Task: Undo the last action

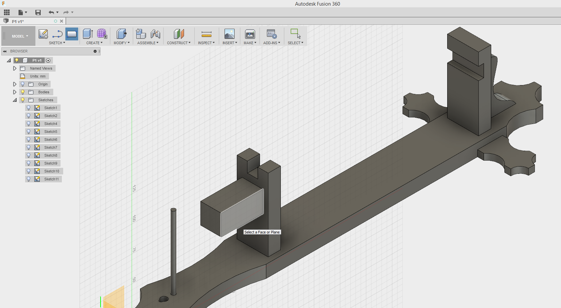Action: tap(51, 13)
